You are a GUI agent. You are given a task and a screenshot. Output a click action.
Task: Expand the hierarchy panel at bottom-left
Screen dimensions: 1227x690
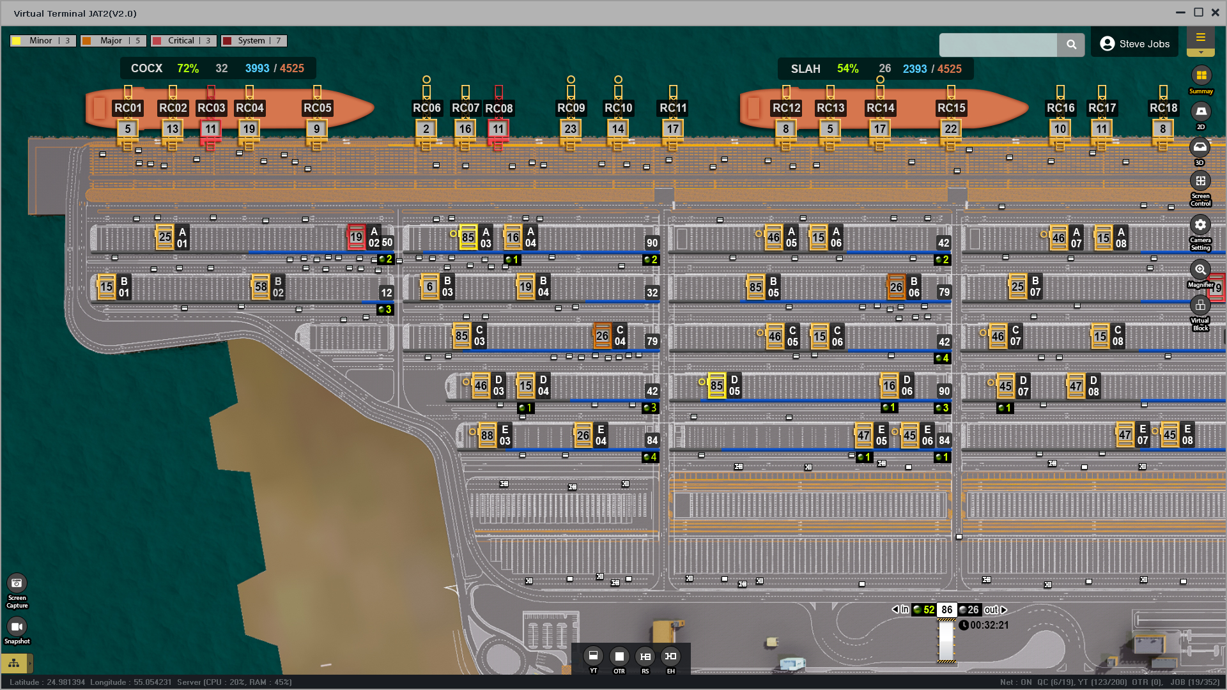[x=14, y=663]
